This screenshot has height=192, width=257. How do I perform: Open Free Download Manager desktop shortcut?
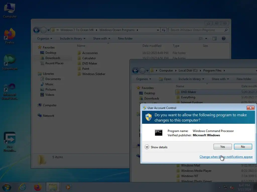(10, 142)
